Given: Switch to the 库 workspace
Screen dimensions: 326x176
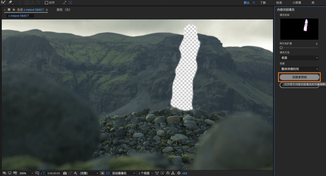Looking at the screenshot, I should [x=313, y=3].
